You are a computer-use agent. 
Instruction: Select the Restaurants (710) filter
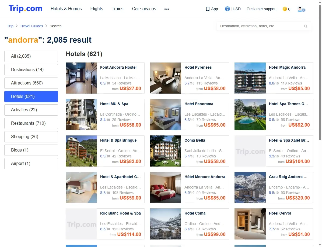(x=31, y=123)
